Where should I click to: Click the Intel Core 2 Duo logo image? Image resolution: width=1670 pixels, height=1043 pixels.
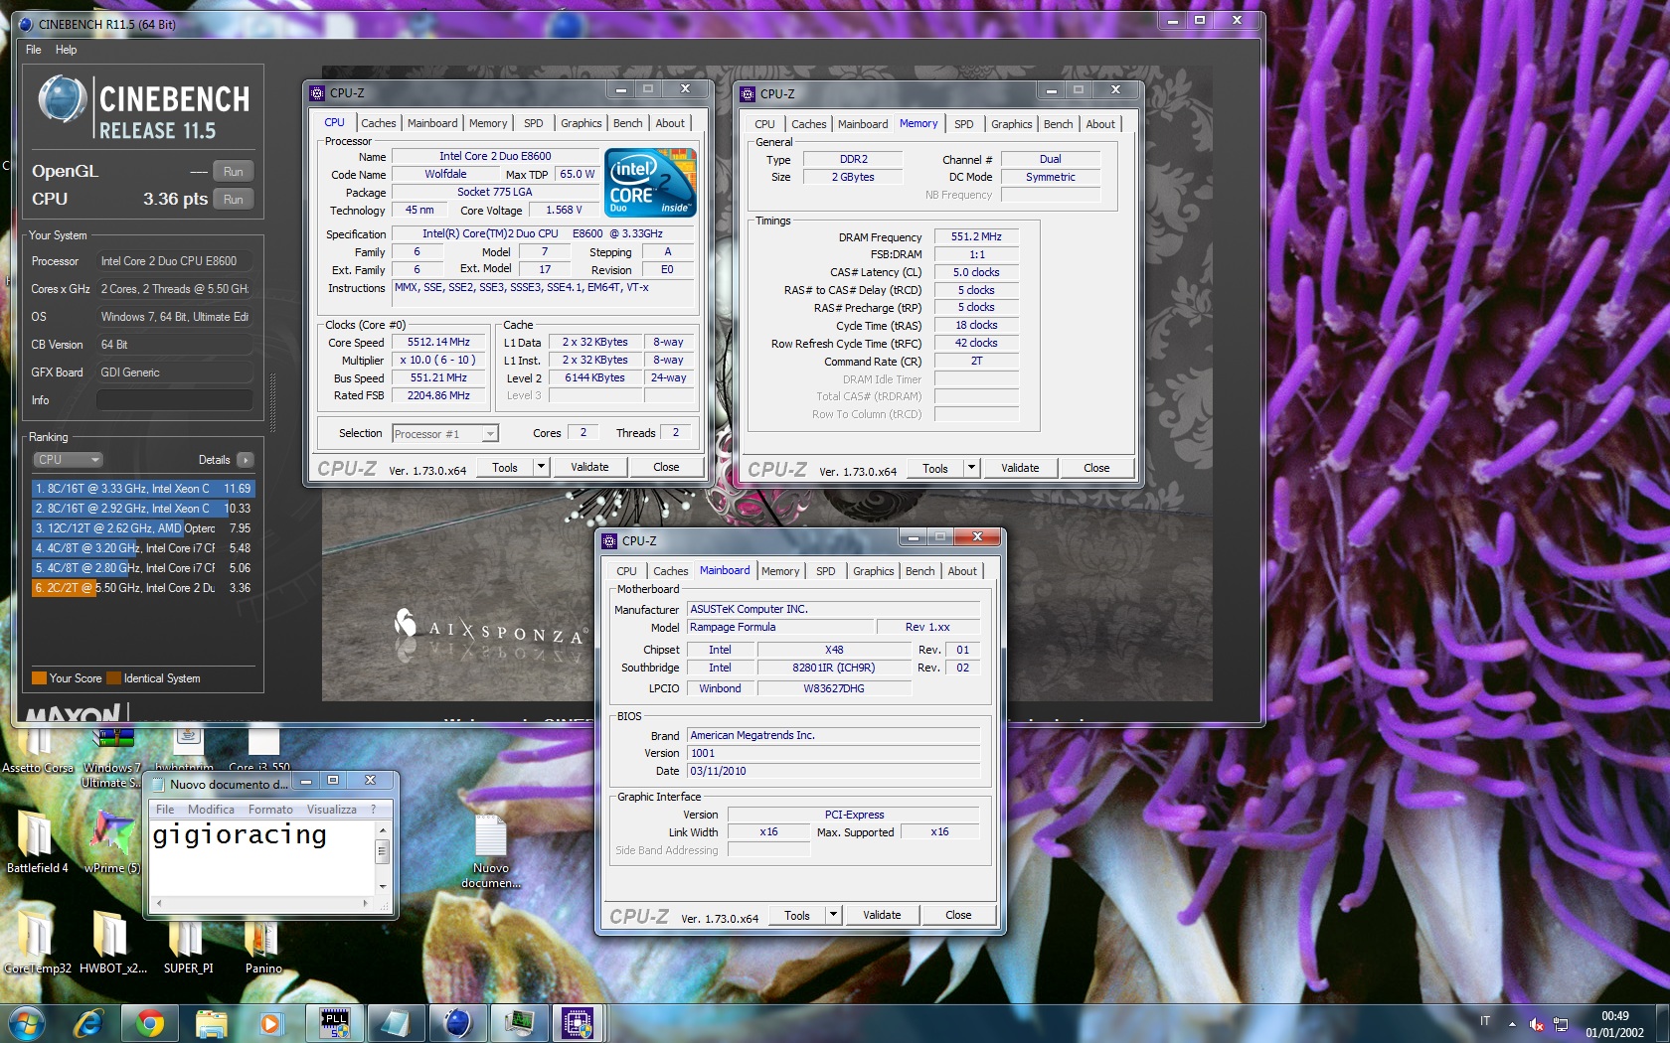(651, 183)
